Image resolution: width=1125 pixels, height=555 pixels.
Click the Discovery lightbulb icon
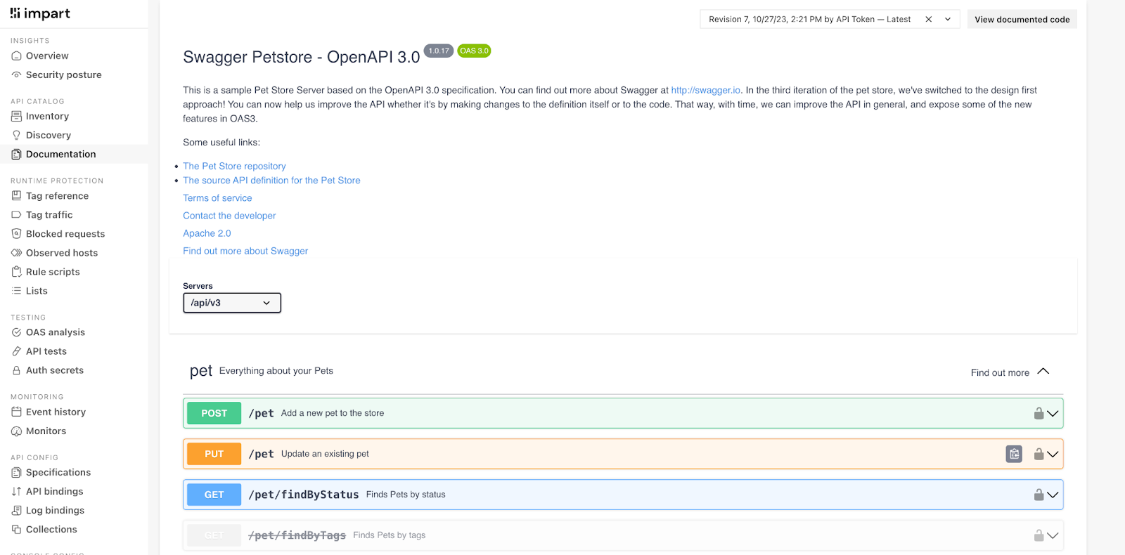point(16,135)
